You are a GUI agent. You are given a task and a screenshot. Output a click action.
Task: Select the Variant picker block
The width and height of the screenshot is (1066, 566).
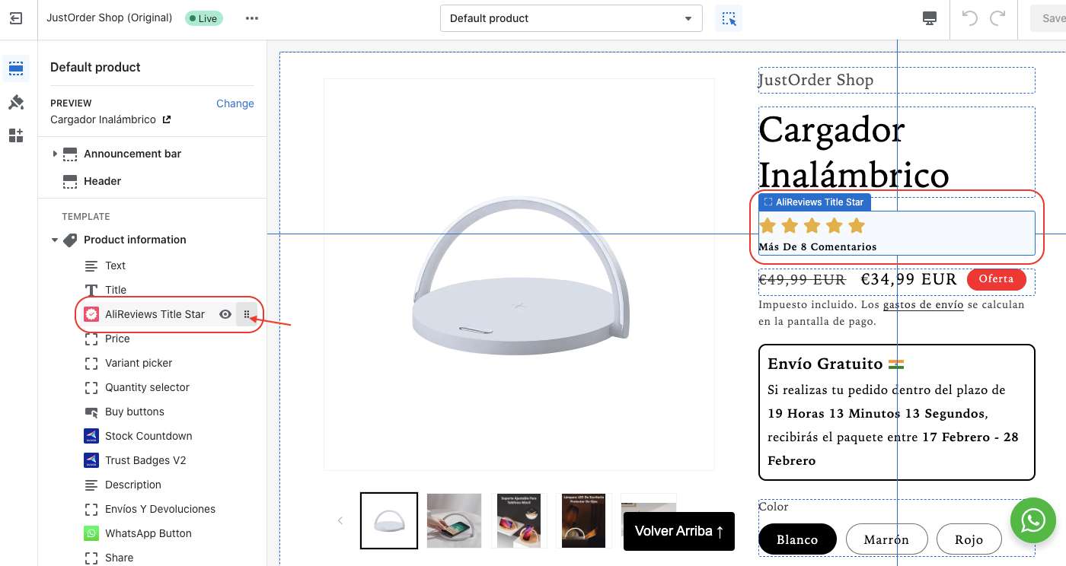click(x=139, y=363)
